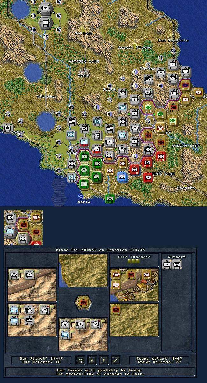Select red unit 1-3 on the map
Viewport: 207px width, 383px height.
135,169
